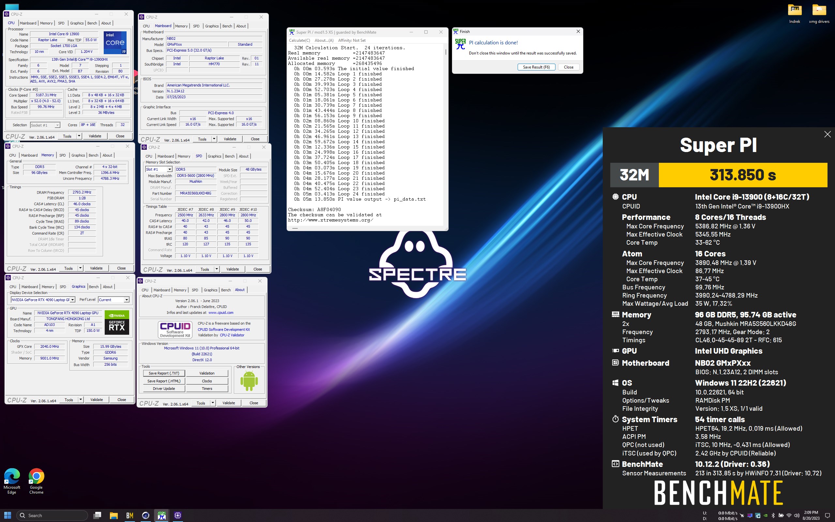Launch Microsoft Edge desktop shortcut
This screenshot has width=835, height=522.
point(12,481)
